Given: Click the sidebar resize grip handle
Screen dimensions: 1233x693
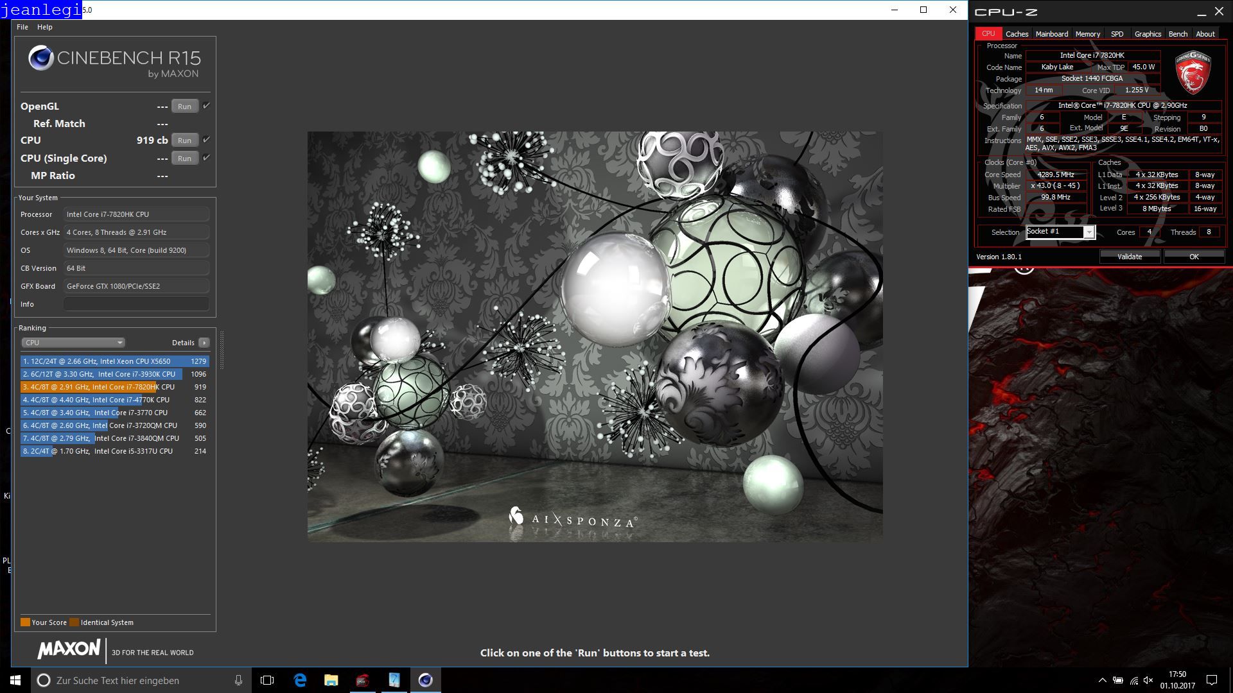Looking at the screenshot, I should point(222,350).
